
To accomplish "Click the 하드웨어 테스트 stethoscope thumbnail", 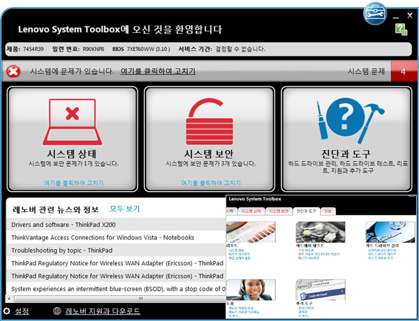I will tap(321, 232).
